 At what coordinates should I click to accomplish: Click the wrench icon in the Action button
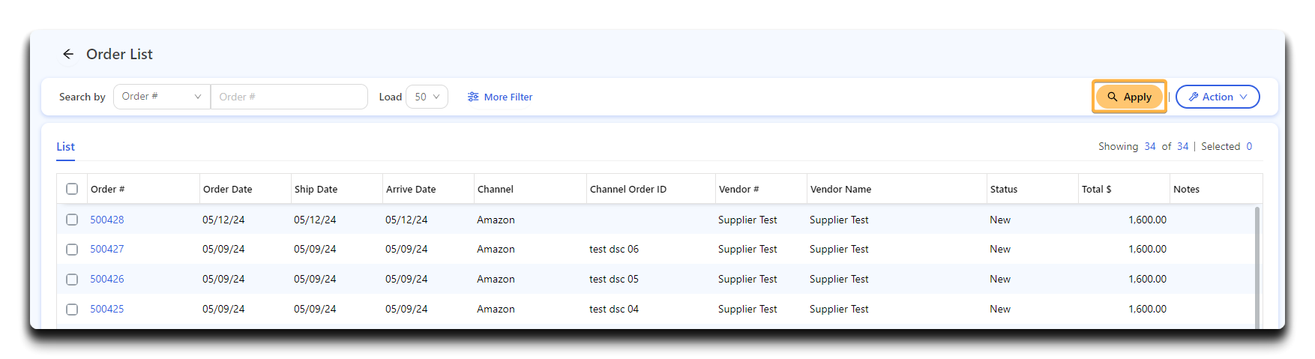tap(1194, 97)
